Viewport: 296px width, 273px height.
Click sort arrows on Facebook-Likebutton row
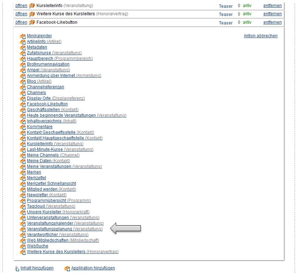pyautogui.click(x=239, y=23)
